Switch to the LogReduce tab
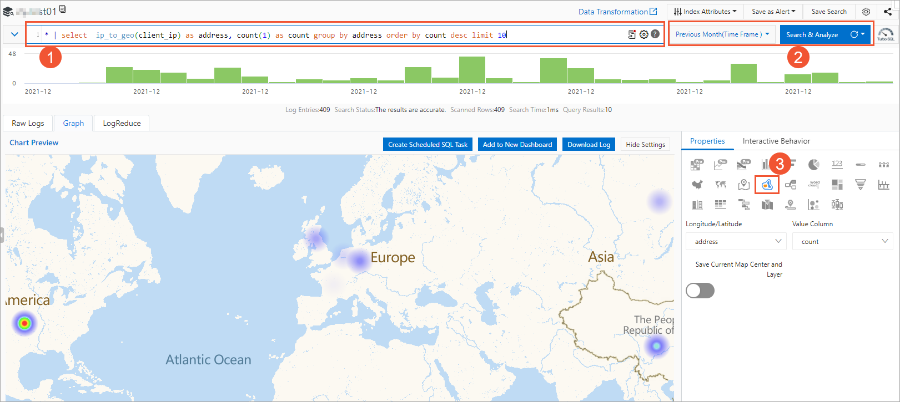Viewport: 900px width, 402px height. click(122, 123)
